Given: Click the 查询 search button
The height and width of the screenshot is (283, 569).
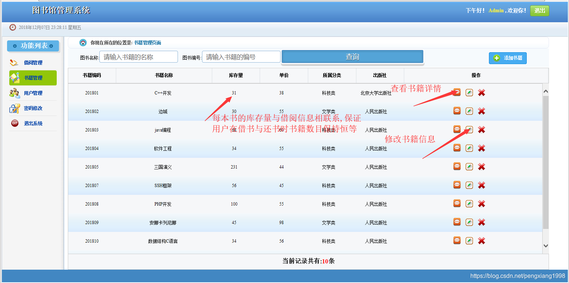Looking at the screenshot, I should point(353,57).
